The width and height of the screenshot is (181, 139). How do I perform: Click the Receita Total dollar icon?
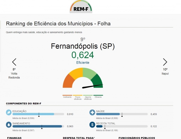pyautogui.click(x=92, y=124)
